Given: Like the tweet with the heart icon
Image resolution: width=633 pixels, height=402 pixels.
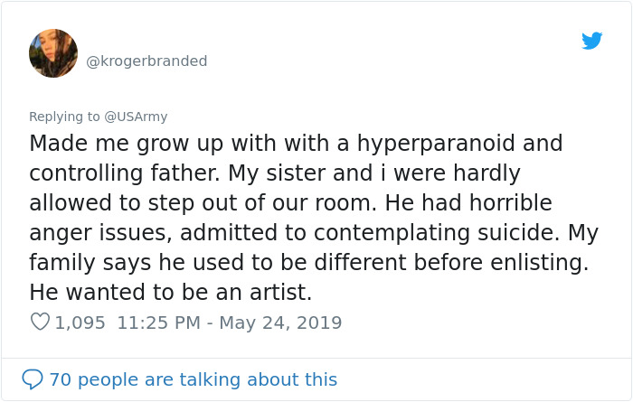Looking at the screenshot, I should (40, 322).
